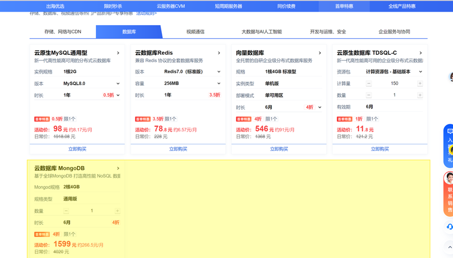The width and height of the screenshot is (453, 258).
Task: Go to 出海优选 in top navigation
Action: click(55, 6)
